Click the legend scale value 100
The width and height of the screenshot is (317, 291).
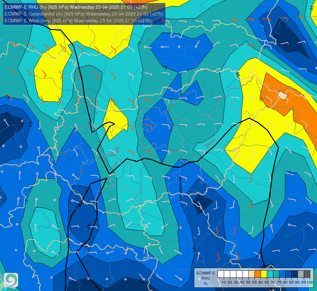(310, 282)
